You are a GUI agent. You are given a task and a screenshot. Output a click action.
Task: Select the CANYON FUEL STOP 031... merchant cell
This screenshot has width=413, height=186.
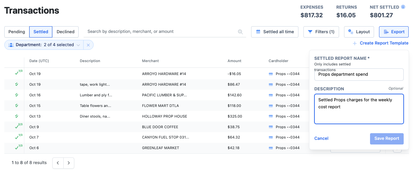point(166,137)
